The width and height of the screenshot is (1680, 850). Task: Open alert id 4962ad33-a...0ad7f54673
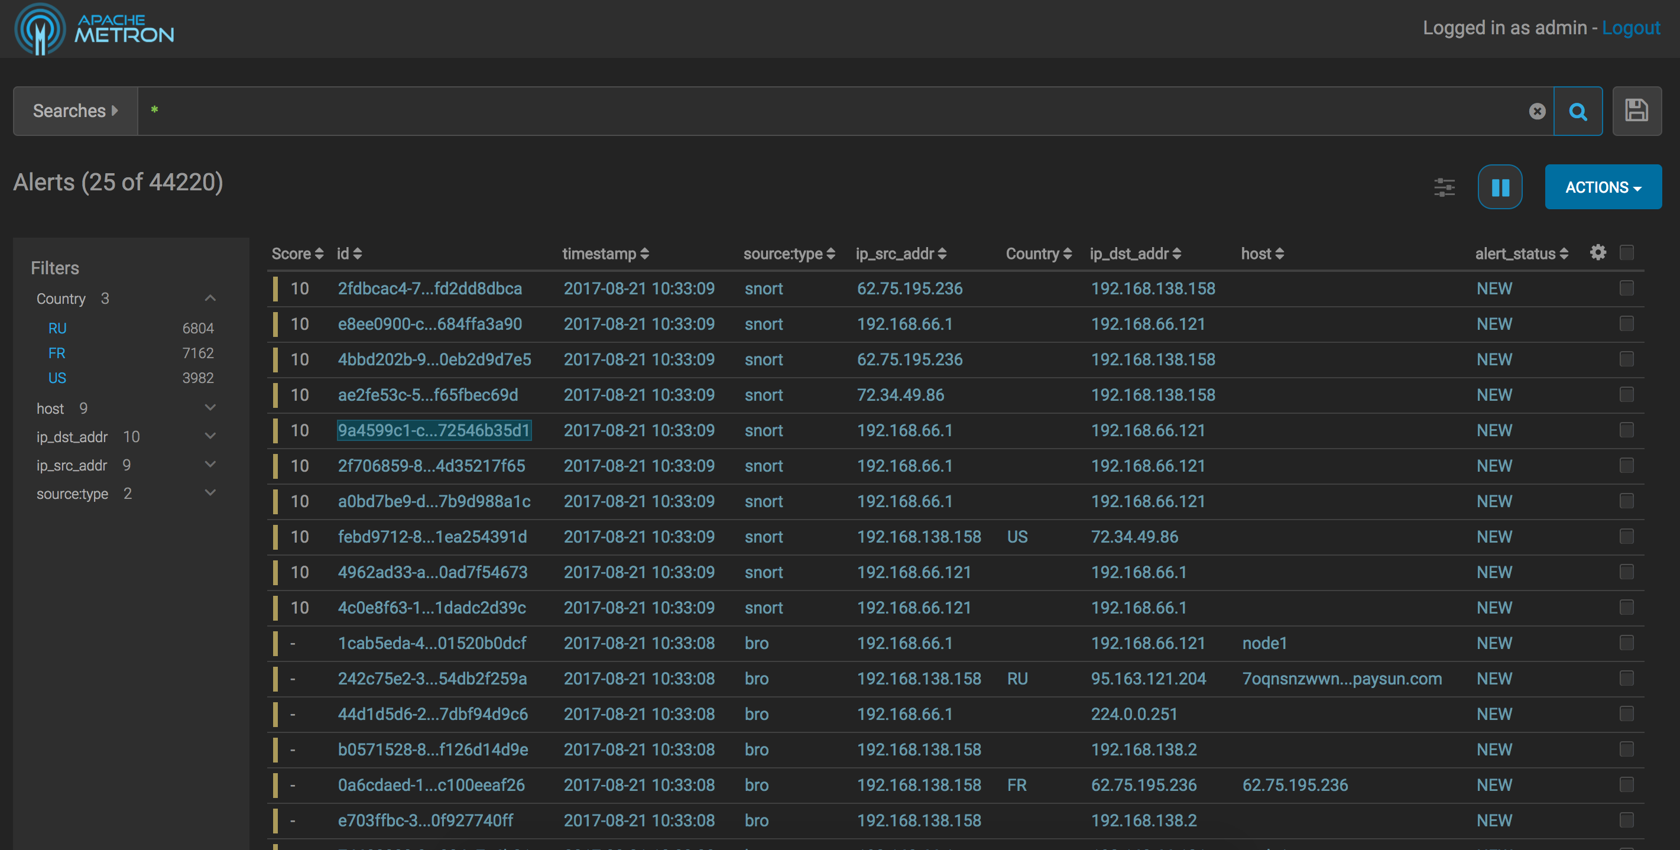(432, 572)
